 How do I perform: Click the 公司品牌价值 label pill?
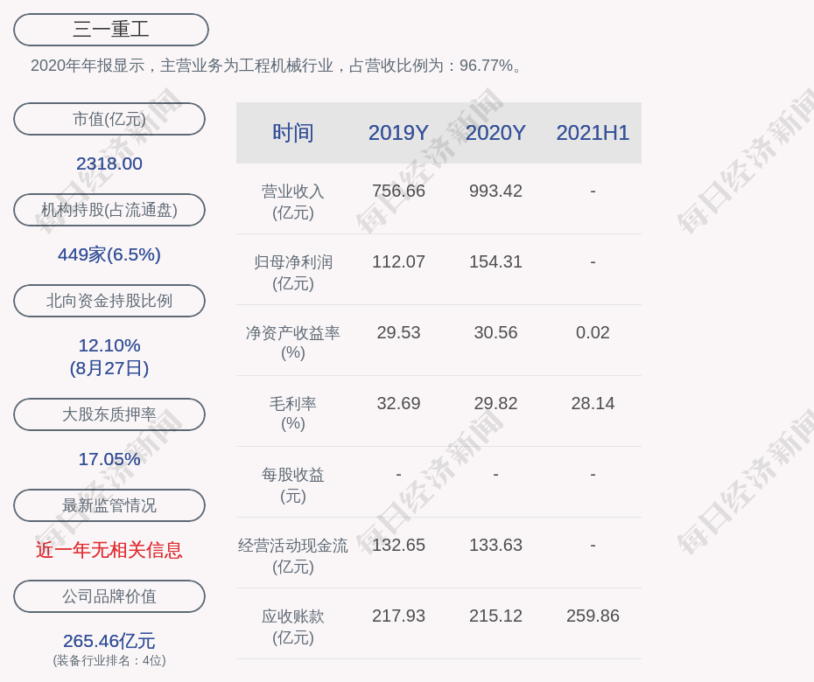click(x=109, y=596)
